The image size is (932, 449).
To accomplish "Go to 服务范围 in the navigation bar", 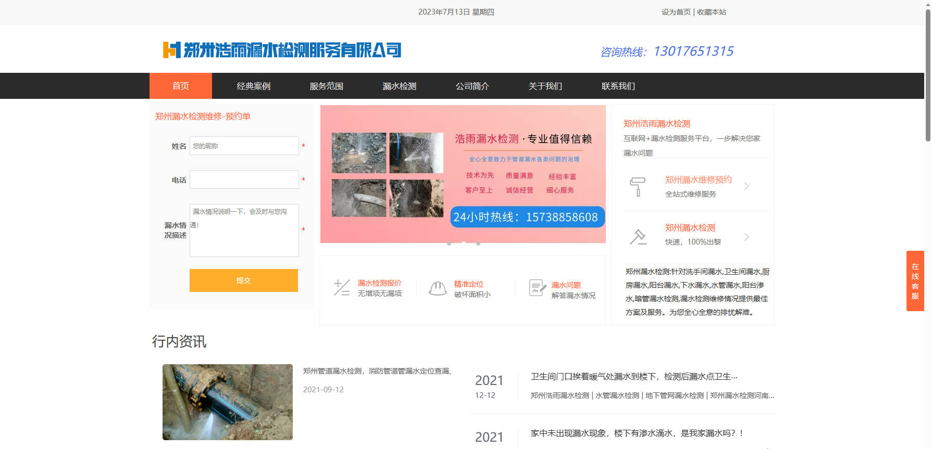I will point(327,86).
